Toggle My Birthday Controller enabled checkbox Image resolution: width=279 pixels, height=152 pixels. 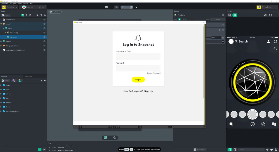coord(44,50)
